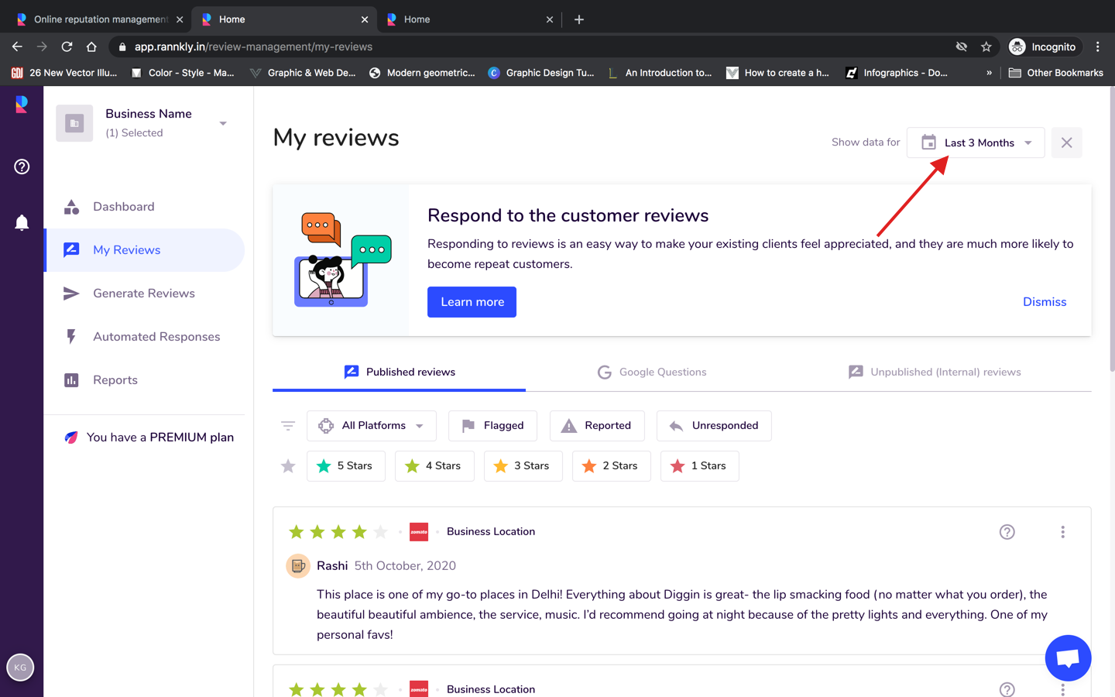The width and height of the screenshot is (1115, 697).
Task: Reload the page with the browser refresh icon
Action: [x=67, y=46]
